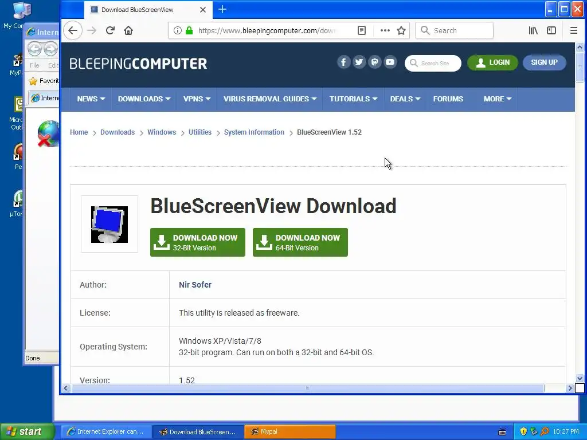Click the vertical scrollbar down arrow
Viewport: 587px width, 440px height.
click(580, 378)
